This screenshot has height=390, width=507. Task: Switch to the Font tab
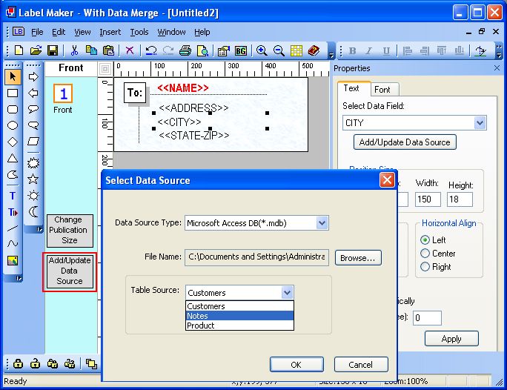click(x=382, y=89)
